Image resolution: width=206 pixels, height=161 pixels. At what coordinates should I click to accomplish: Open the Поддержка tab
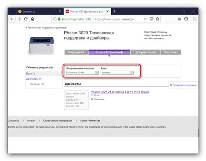76,52
